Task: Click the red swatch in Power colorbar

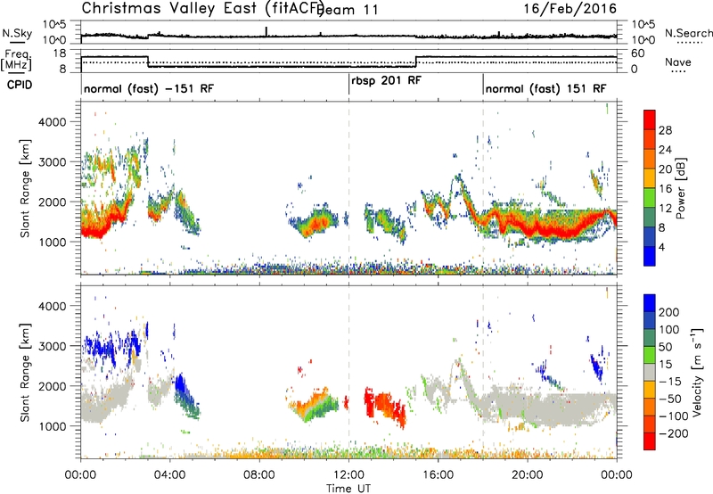Action: coord(650,120)
